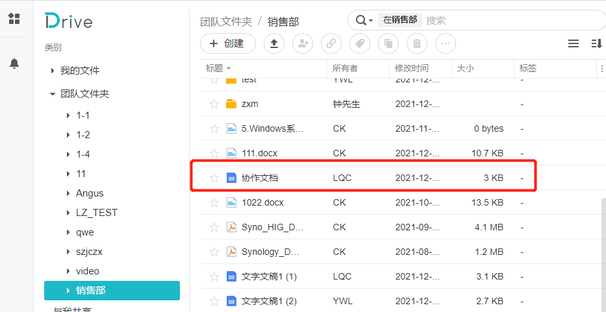Star the 1022.docx file
Viewport: 606px width, 312px height.
tap(214, 202)
